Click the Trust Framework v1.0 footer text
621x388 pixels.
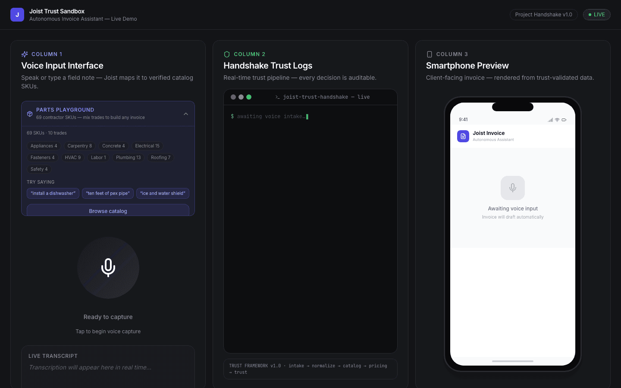point(310,369)
